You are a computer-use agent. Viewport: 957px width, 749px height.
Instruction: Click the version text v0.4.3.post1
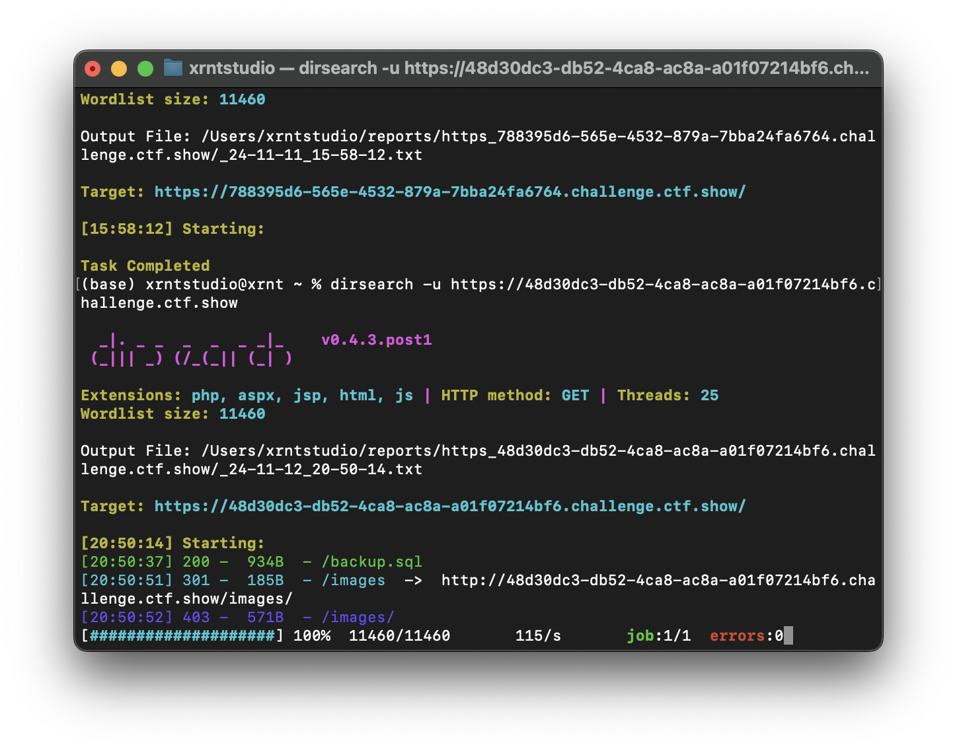click(x=377, y=340)
